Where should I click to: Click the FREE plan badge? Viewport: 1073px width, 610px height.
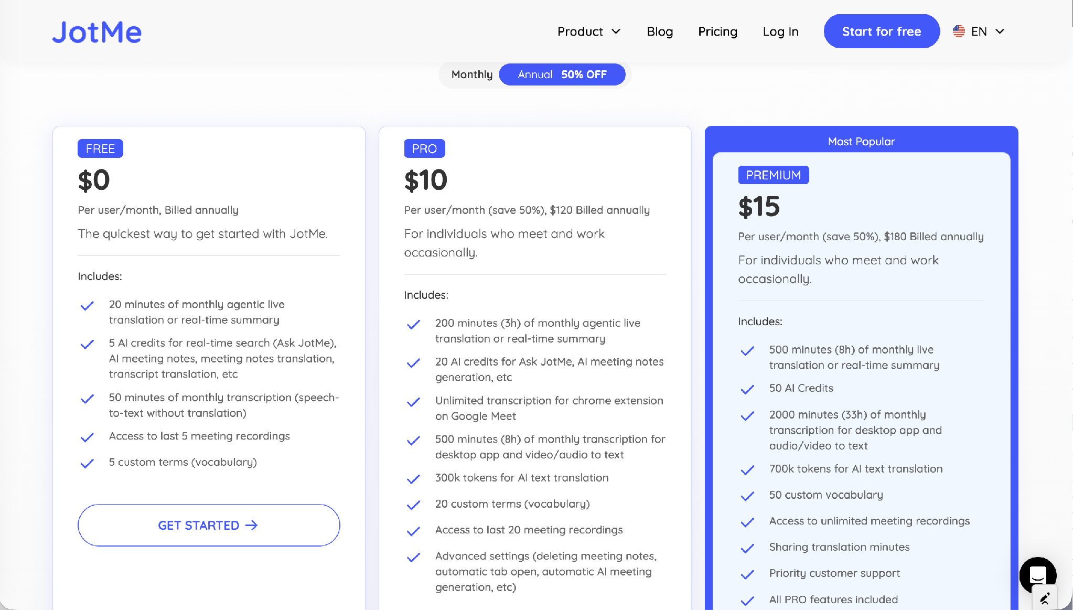pyautogui.click(x=100, y=148)
